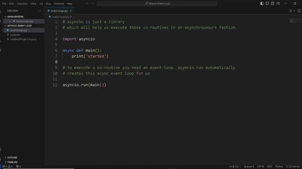
Task: Select the UTF-8 encoding indicator
Action: (260, 167)
